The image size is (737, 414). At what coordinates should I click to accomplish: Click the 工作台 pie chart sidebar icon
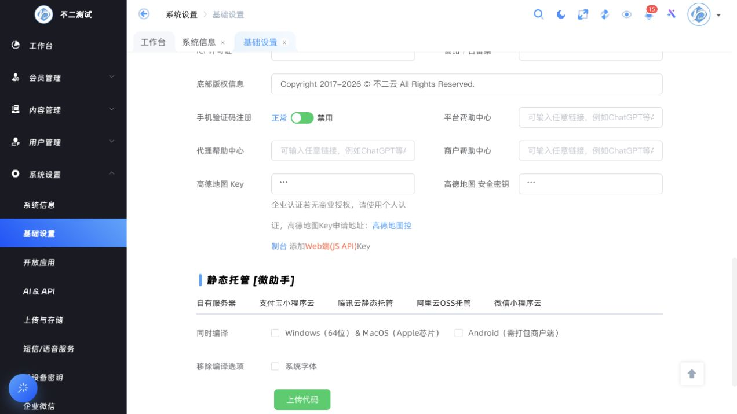(16, 45)
